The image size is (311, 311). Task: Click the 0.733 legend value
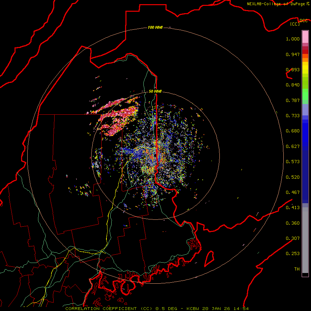coord(293,116)
